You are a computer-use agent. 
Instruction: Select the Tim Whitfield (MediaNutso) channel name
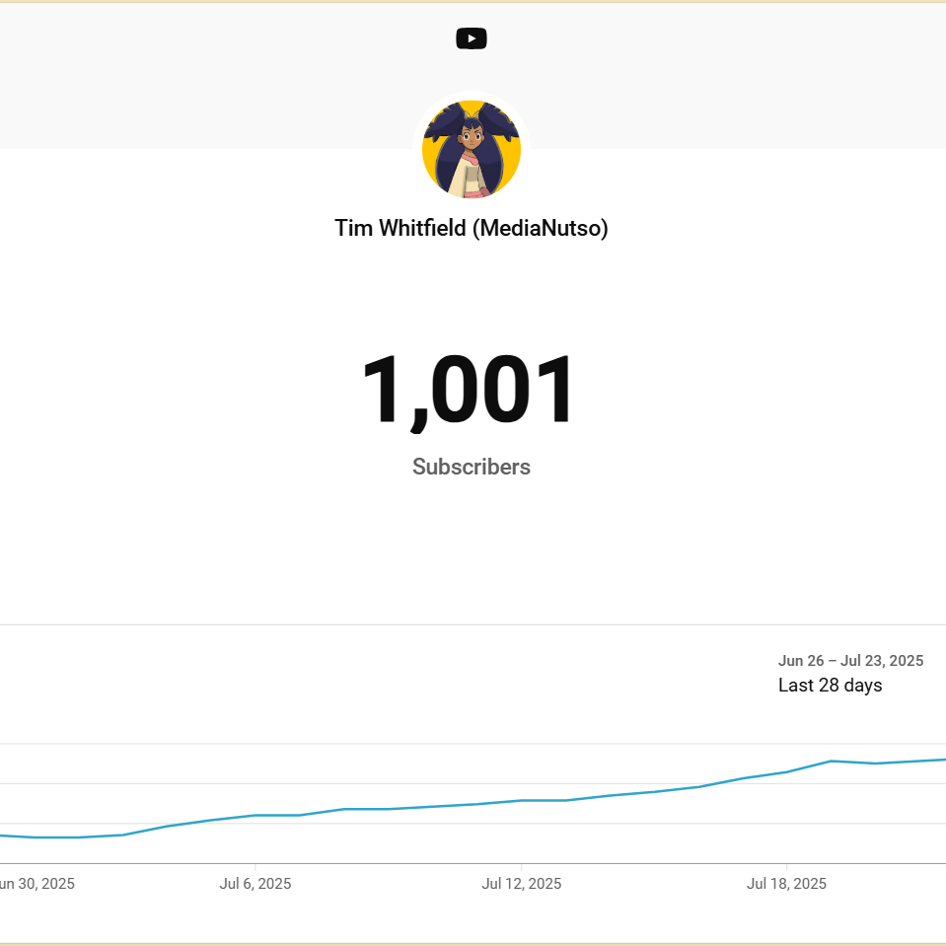tap(472, 228)
